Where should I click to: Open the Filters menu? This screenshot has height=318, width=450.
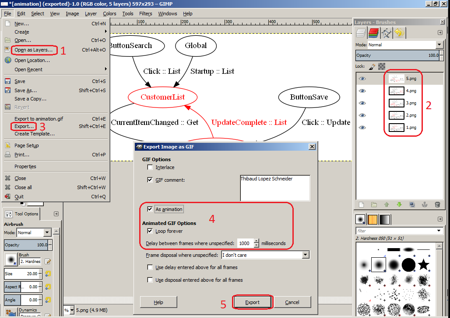[x=146, y=14]
